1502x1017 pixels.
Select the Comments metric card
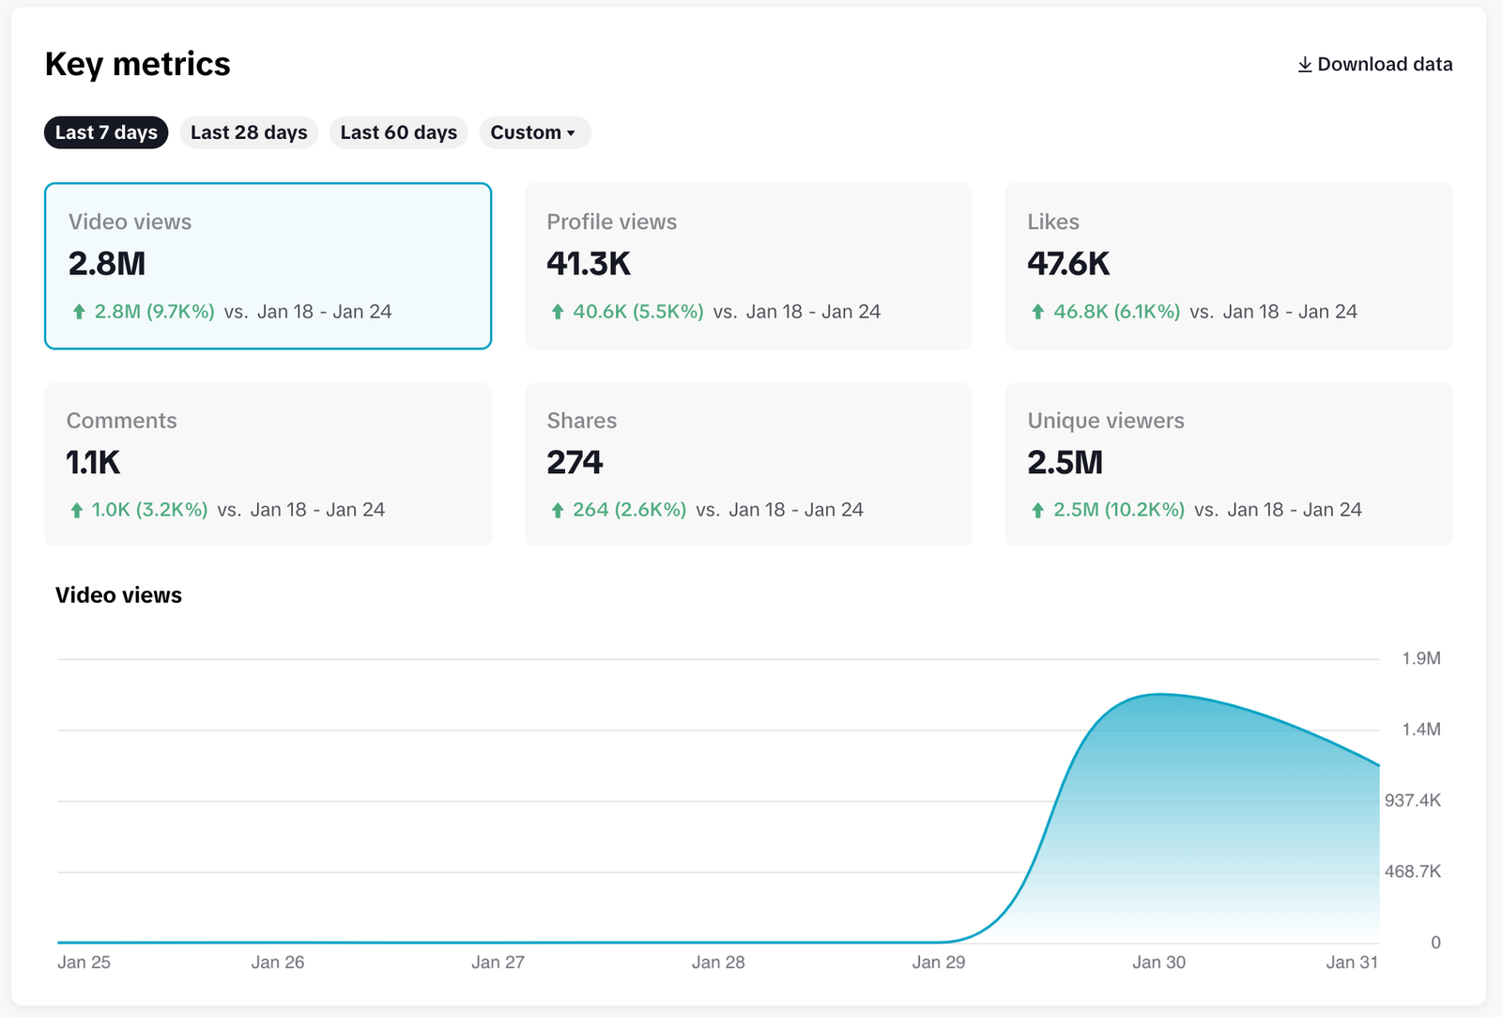[x=268, y=464]
